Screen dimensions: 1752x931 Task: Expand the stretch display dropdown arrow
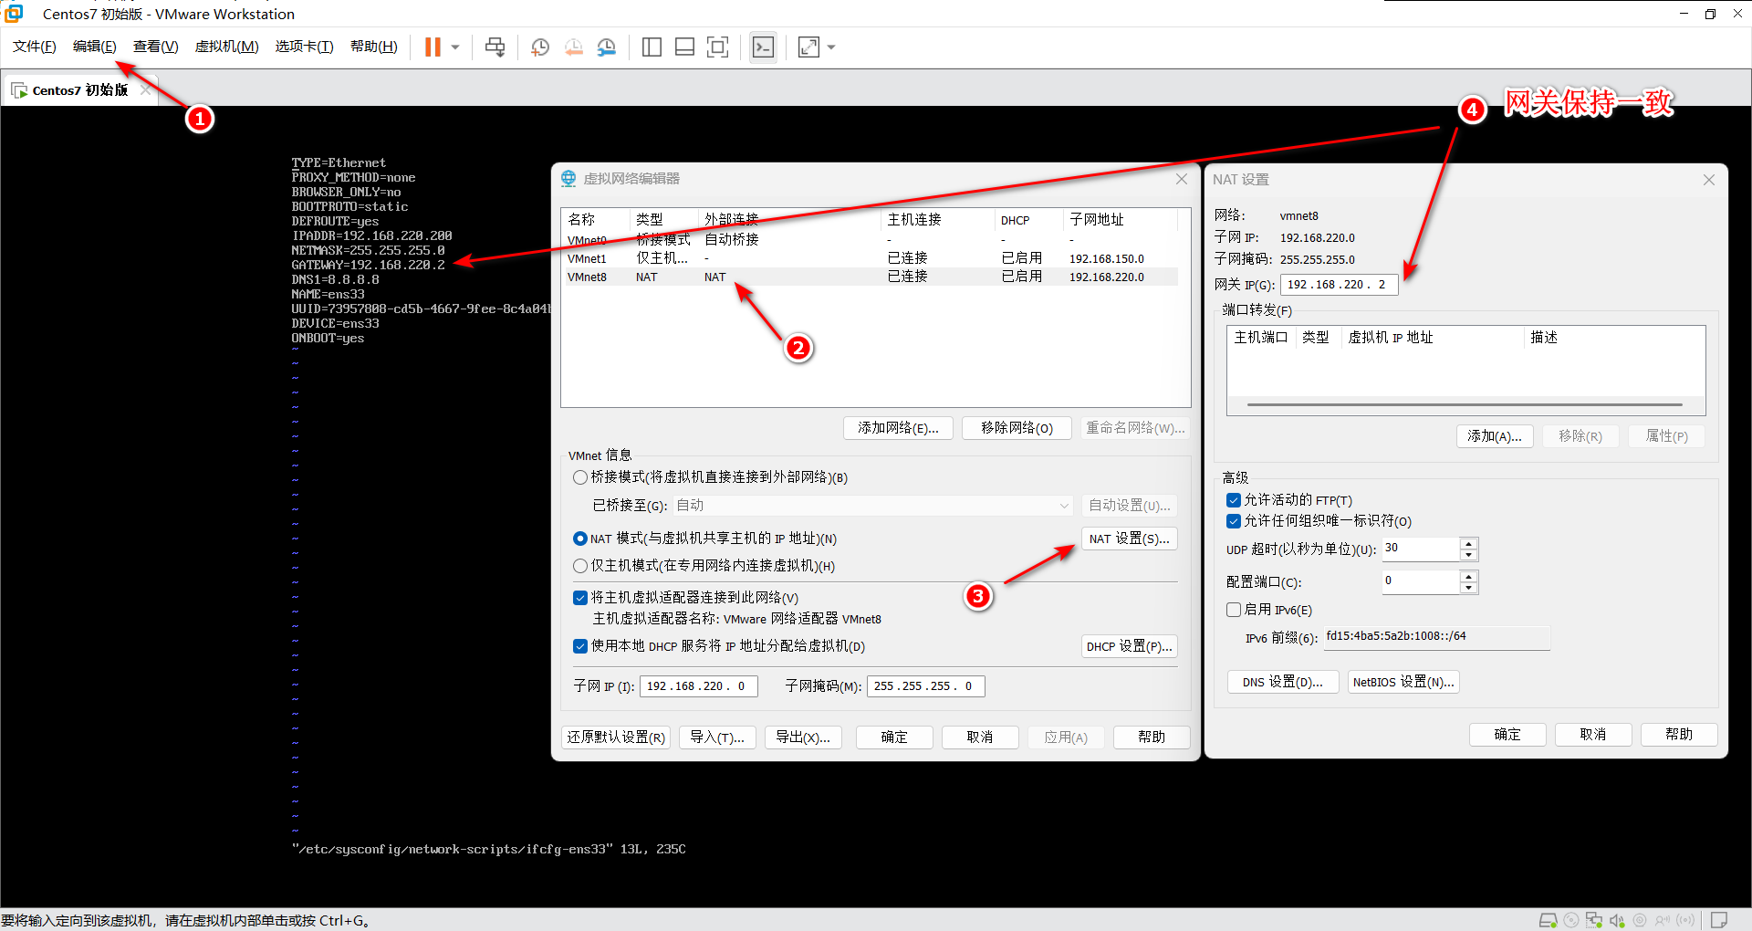point(831,47)
